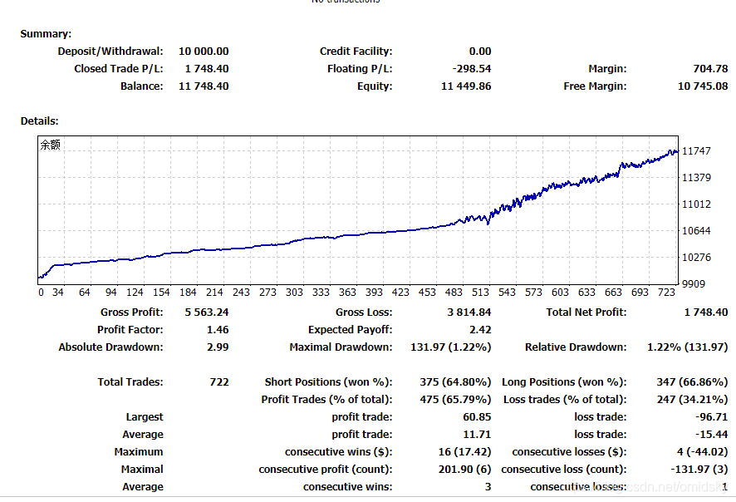
Task: Select Relative Drawdown value 1.22% (131.97)
Action: (688, 347)
